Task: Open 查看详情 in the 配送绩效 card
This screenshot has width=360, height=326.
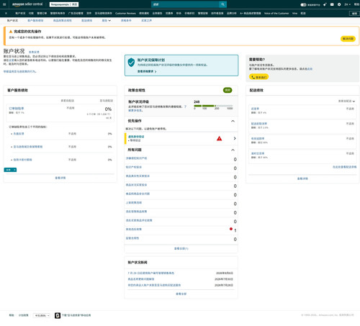Action: point(302,178)
